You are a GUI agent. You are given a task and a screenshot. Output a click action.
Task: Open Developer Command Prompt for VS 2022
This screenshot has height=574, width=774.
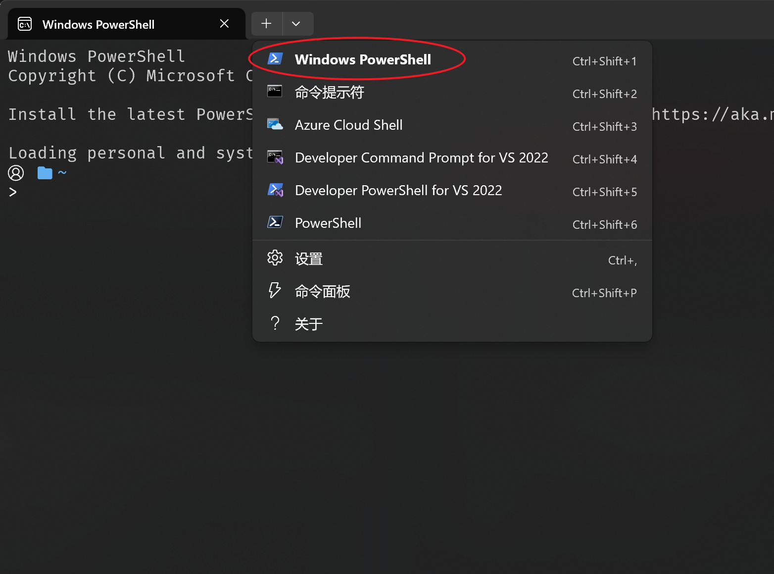tap(452, 158)
